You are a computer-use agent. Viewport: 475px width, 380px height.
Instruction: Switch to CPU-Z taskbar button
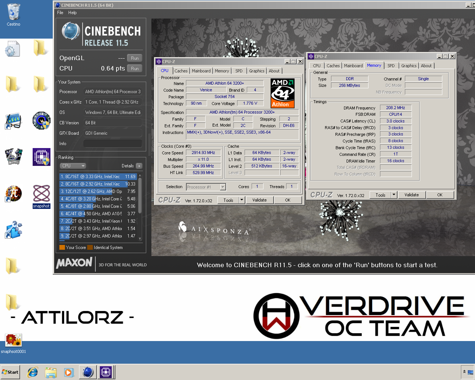pyautogui.click(x=105, y=372)
